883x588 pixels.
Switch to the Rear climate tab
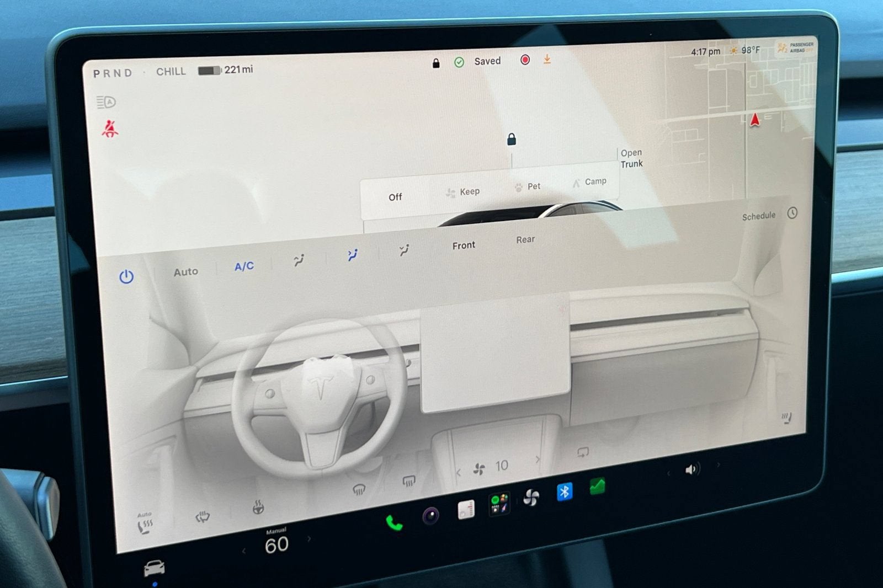[525, 239]
